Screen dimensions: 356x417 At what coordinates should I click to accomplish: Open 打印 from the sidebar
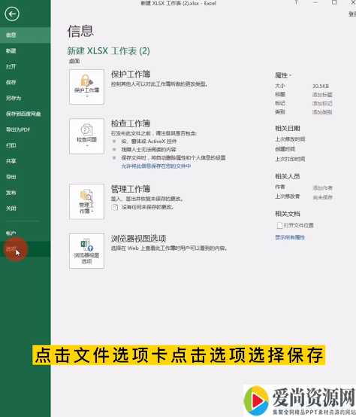[26, 145]
